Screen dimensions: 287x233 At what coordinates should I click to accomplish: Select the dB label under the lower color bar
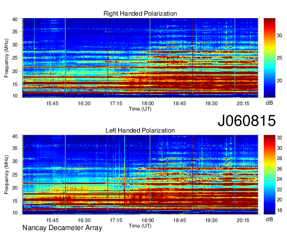coord(269,219)
